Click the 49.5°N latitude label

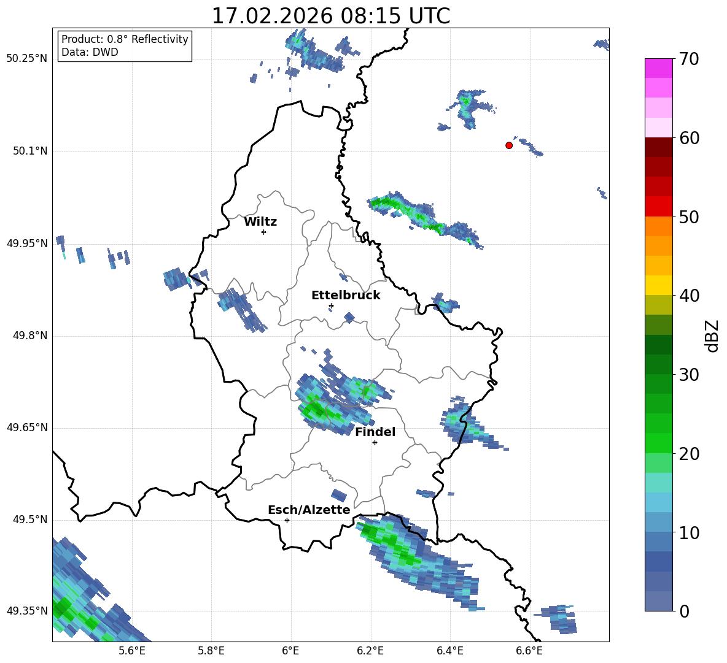[x=30, y=519]
